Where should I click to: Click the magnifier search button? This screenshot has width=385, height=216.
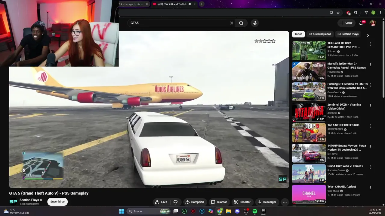point(241,23)
